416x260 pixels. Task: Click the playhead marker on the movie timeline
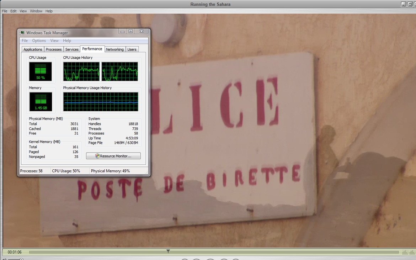click(x=168, y=251)
